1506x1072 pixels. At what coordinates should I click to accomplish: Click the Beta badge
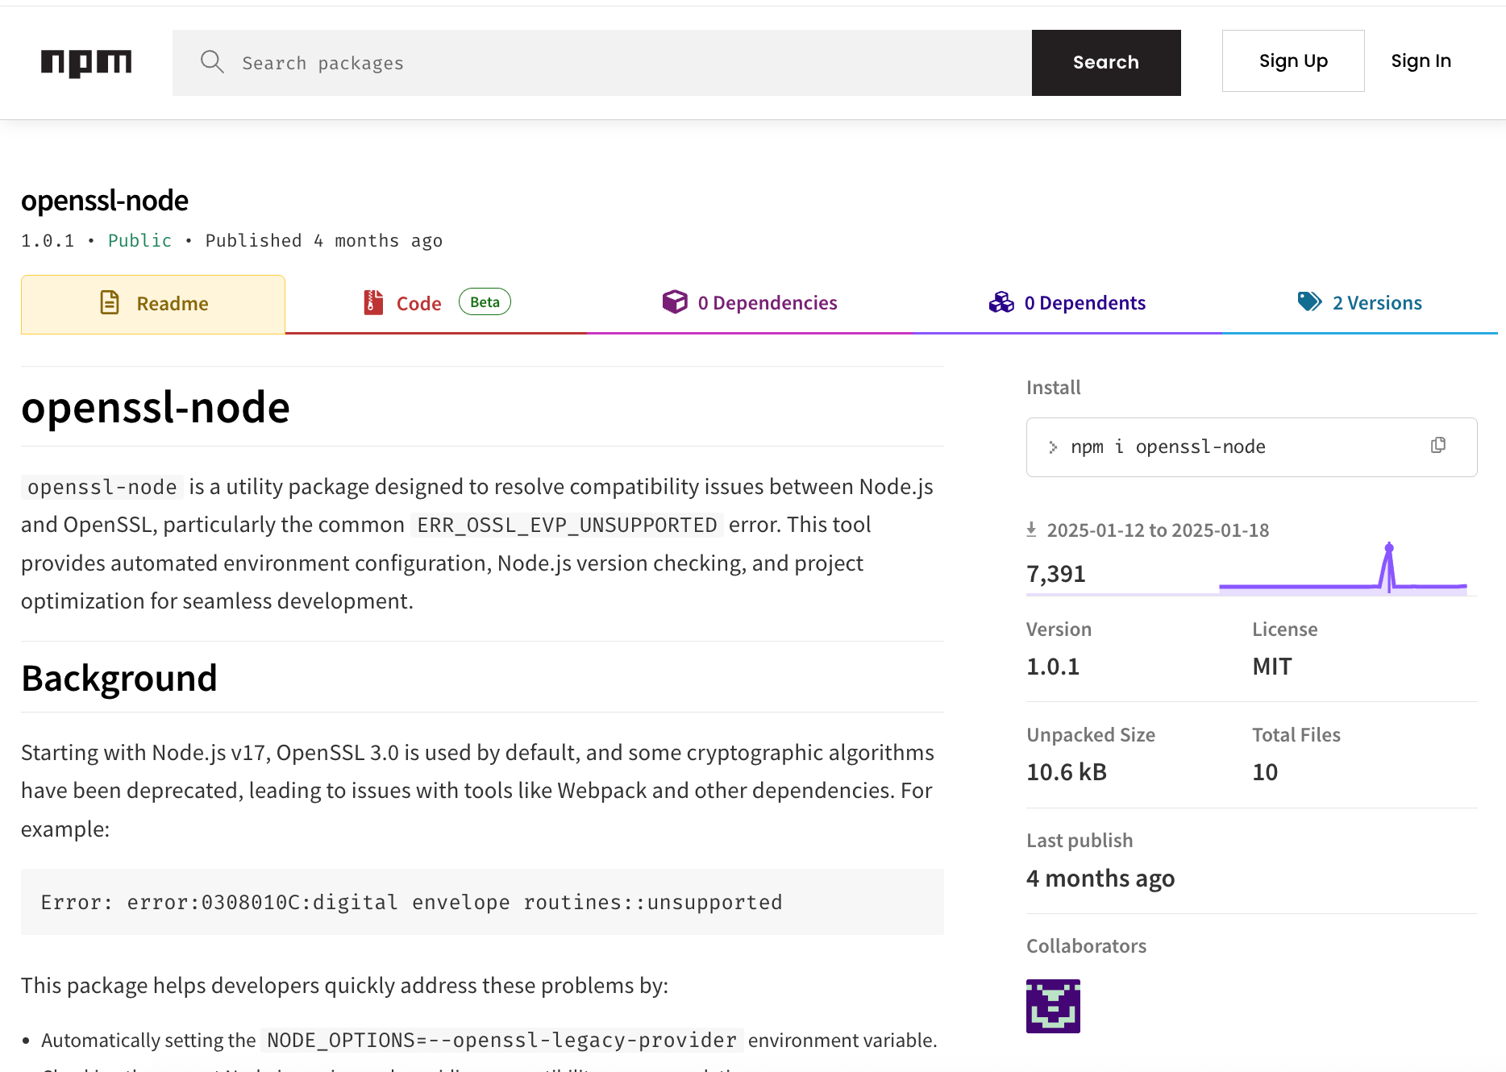click(485, 302)
